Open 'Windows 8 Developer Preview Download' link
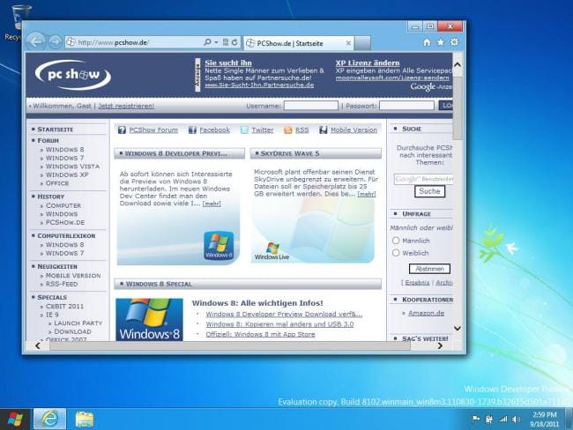 click(x=284, y=315)
